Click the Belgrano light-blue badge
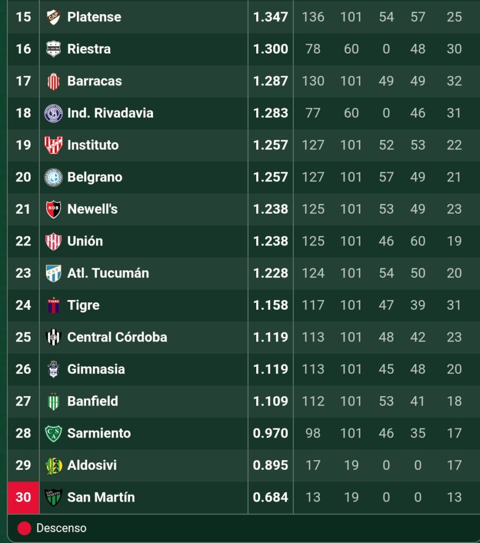 pyautogui.click(x=54, y=177)
